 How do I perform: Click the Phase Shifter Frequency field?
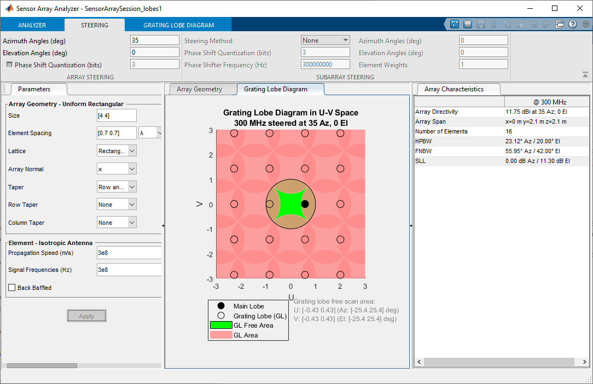[325, 65]
